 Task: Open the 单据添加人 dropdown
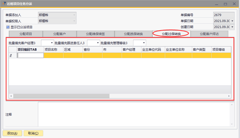tap(74, 15)
